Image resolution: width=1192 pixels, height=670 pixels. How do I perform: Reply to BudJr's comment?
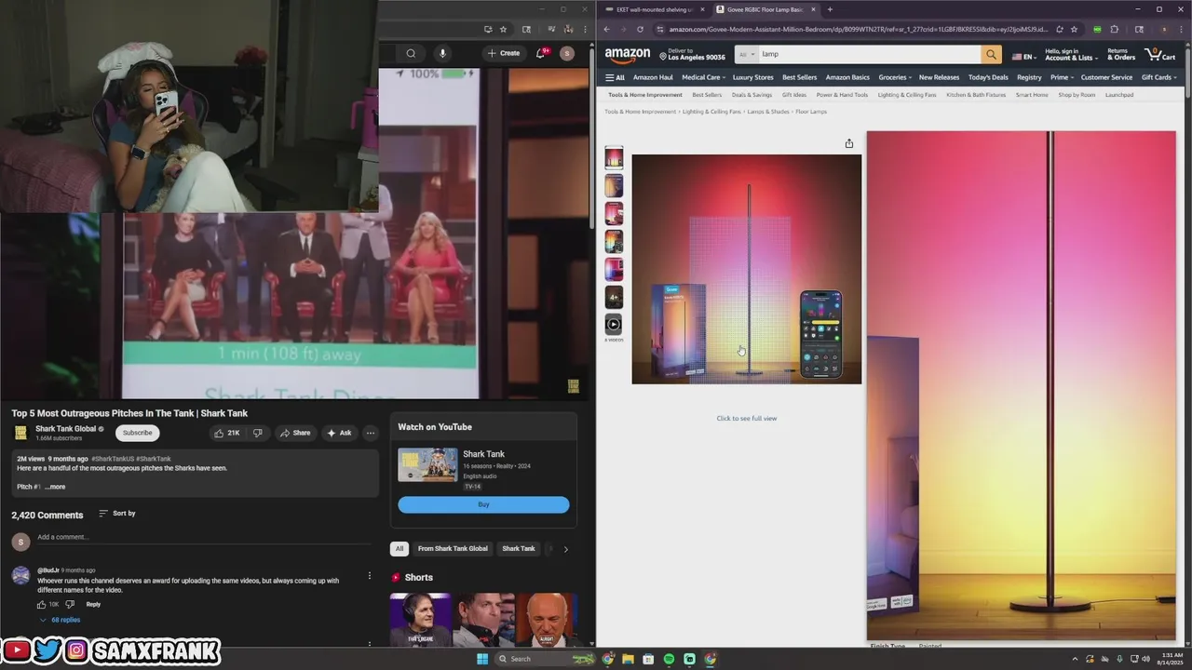[93, 604]
